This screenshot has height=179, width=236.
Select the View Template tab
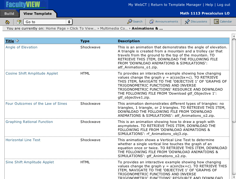coord(38,14)
